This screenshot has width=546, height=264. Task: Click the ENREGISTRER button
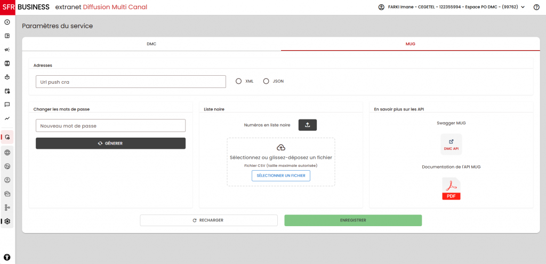pyautogui.click(x=353, y=220)
